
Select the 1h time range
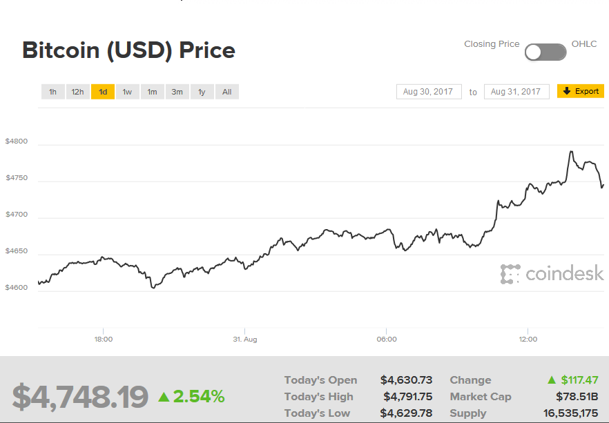pos(52,92)
